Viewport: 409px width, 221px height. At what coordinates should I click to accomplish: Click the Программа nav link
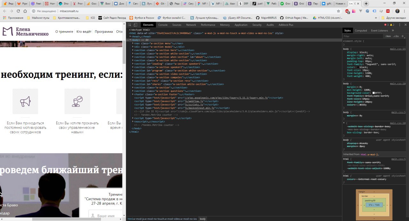(x=104, y=32)
